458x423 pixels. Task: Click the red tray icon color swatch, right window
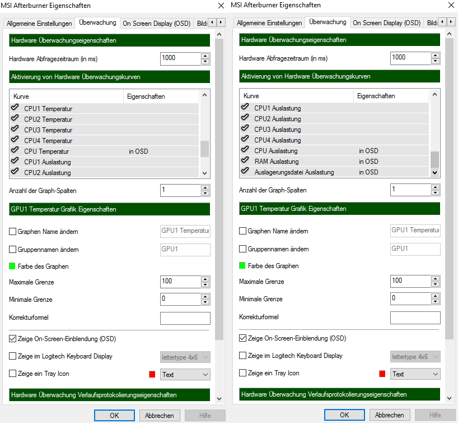point(382,374)
